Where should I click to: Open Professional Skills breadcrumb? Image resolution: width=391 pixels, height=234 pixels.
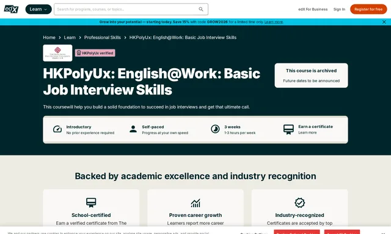coord(103,38)
